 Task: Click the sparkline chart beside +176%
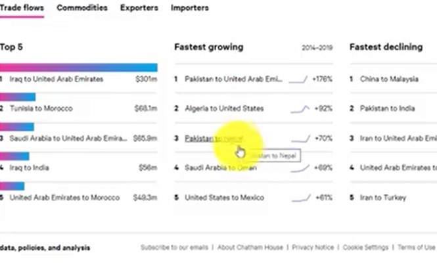[298, 80]
